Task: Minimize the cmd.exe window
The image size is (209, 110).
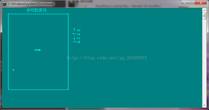Action: (185, 2)
